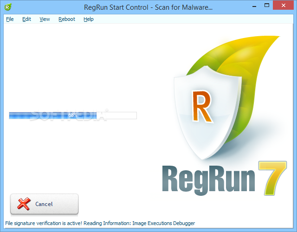Open the Help menu

[x=89, y=19]
